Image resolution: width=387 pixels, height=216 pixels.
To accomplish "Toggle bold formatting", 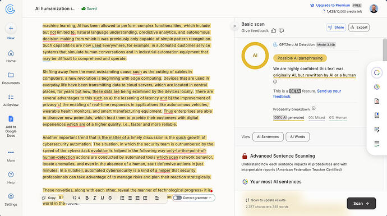I will click(x=87, y=198).
